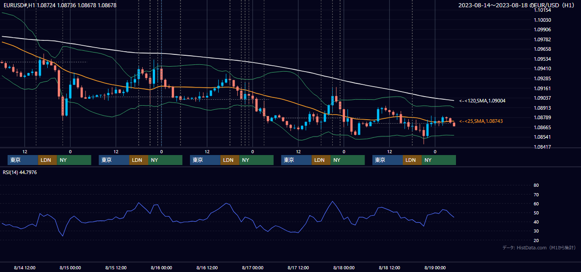Choose the LDN session block for 8/17

point(321,160)
